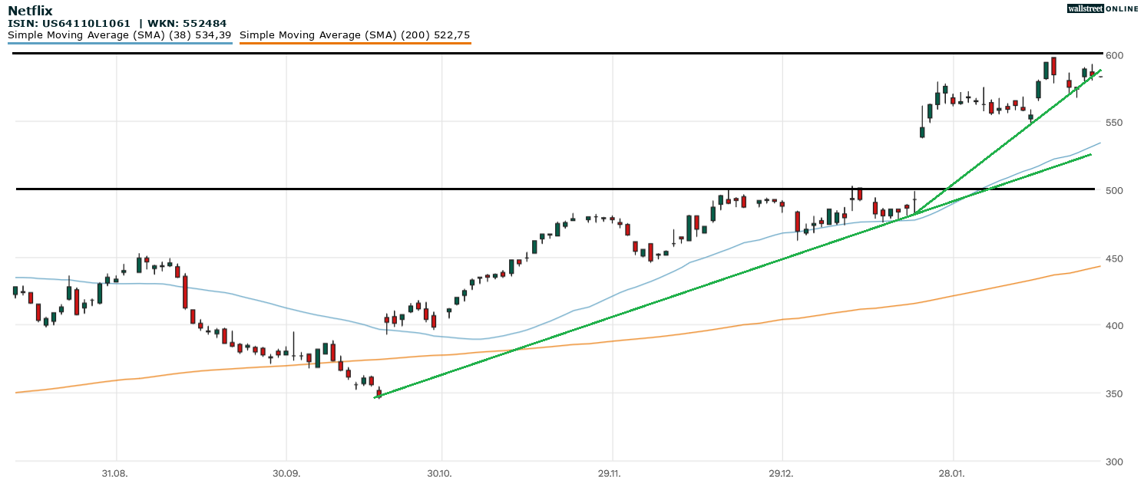Viewport: 1144px width, 477px height.
Task: Toggle the SMA (200) legend entry
Action: [355, 35]
